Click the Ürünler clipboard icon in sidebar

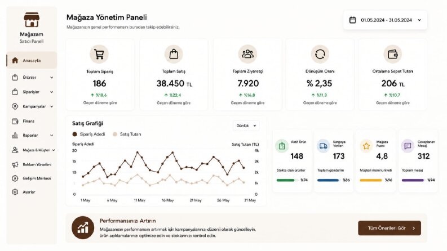(x=15, y=78)
